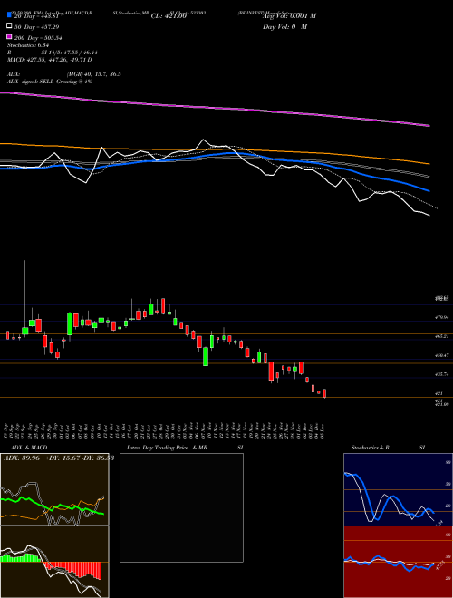Screen dimensions: 453x598
Task: Click the SI 14/5: 47.55 / 46.44 reading
Action: tap(69, 53)
